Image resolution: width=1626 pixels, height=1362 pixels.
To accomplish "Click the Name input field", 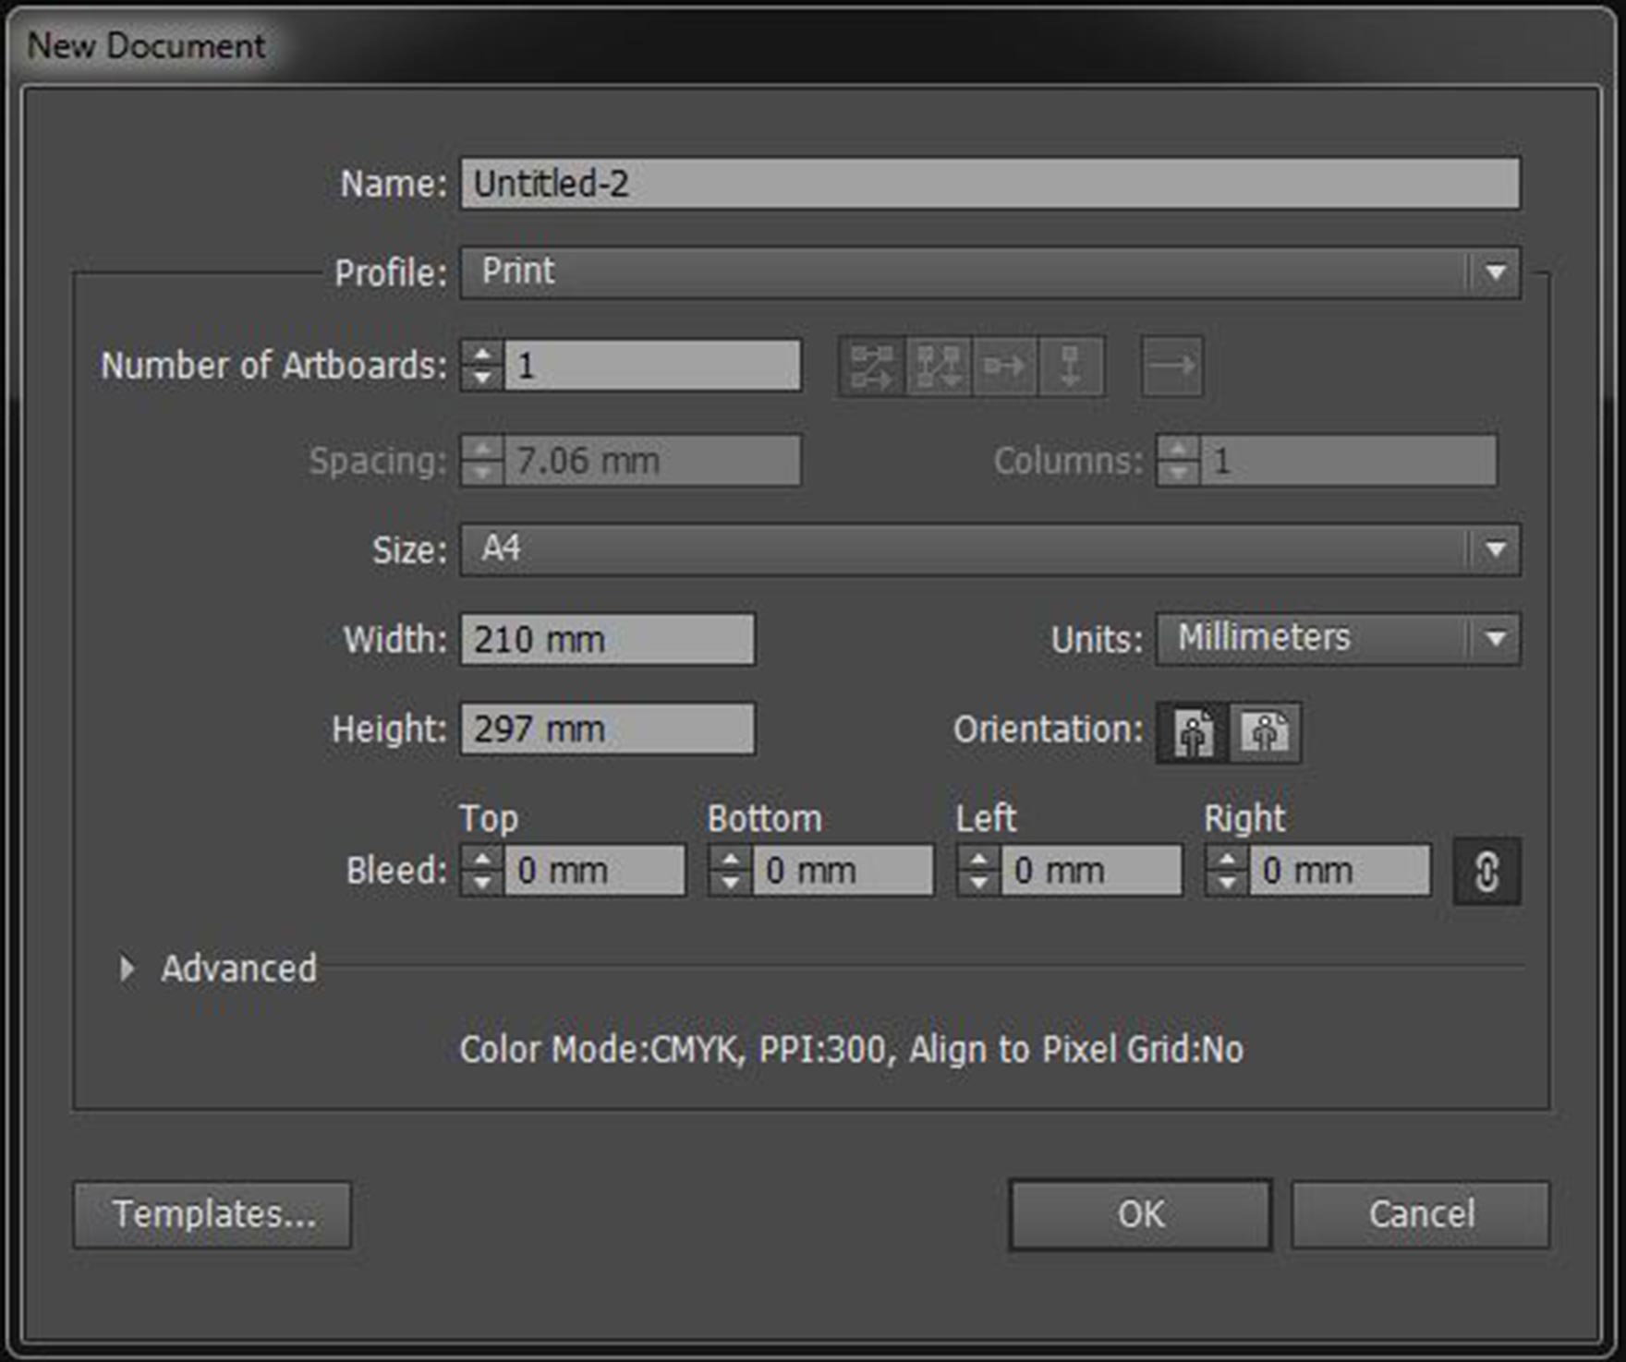I will [989, 183].
